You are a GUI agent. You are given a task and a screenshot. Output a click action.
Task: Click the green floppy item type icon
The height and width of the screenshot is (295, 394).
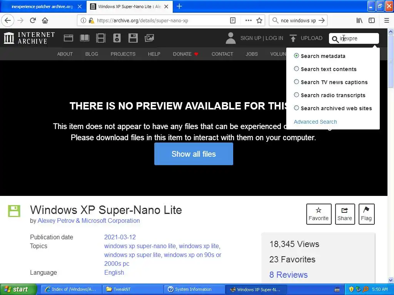click(14, 211)
